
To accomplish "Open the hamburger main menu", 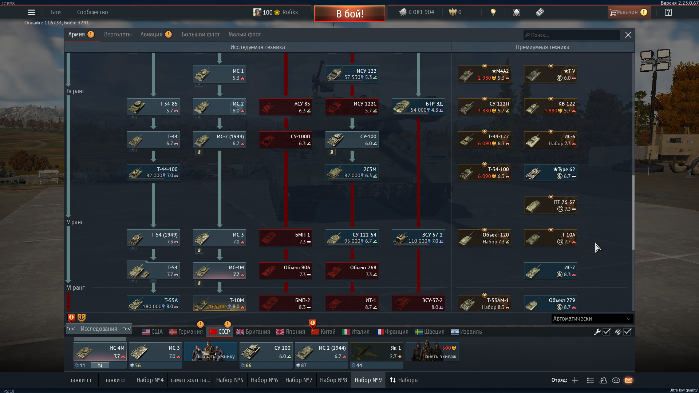I will click(x=31, y=12).
